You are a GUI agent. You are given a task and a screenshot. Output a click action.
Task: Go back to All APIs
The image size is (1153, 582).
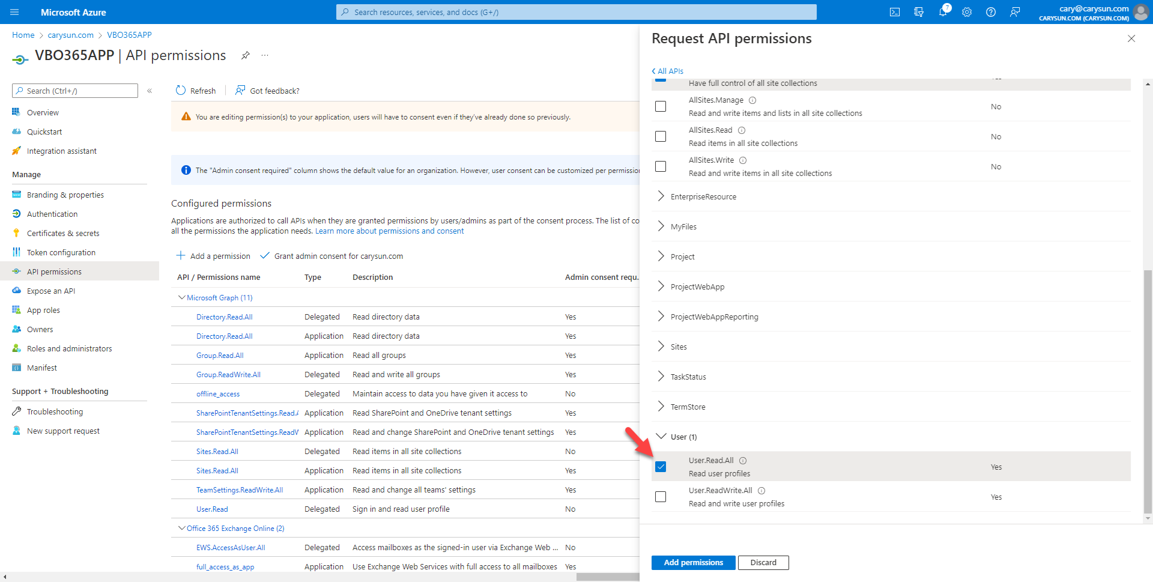click(x=667, y=71)
